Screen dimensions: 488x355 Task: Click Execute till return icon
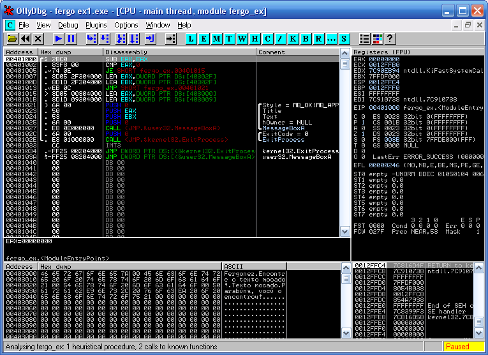tap(150, 39)
